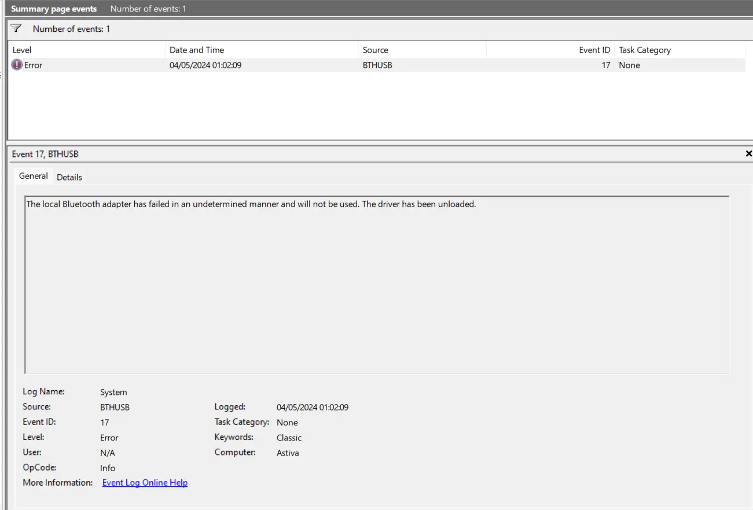Click the User value N/A

pos(108,453)
